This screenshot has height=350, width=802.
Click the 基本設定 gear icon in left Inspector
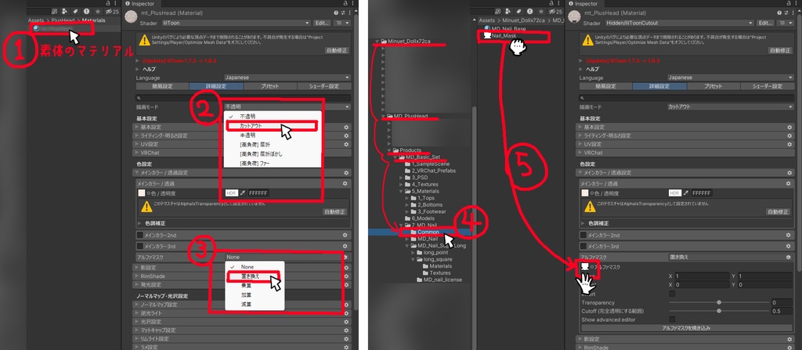point(346,127)
